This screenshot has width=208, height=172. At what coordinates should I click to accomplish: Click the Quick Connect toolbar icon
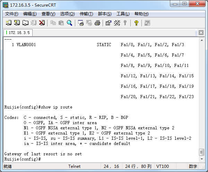[x=17, y=23]
